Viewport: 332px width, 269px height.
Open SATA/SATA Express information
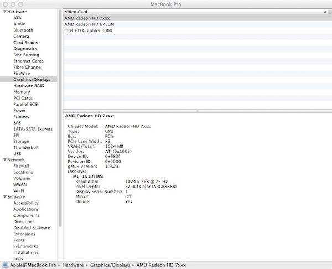(33, 129)
